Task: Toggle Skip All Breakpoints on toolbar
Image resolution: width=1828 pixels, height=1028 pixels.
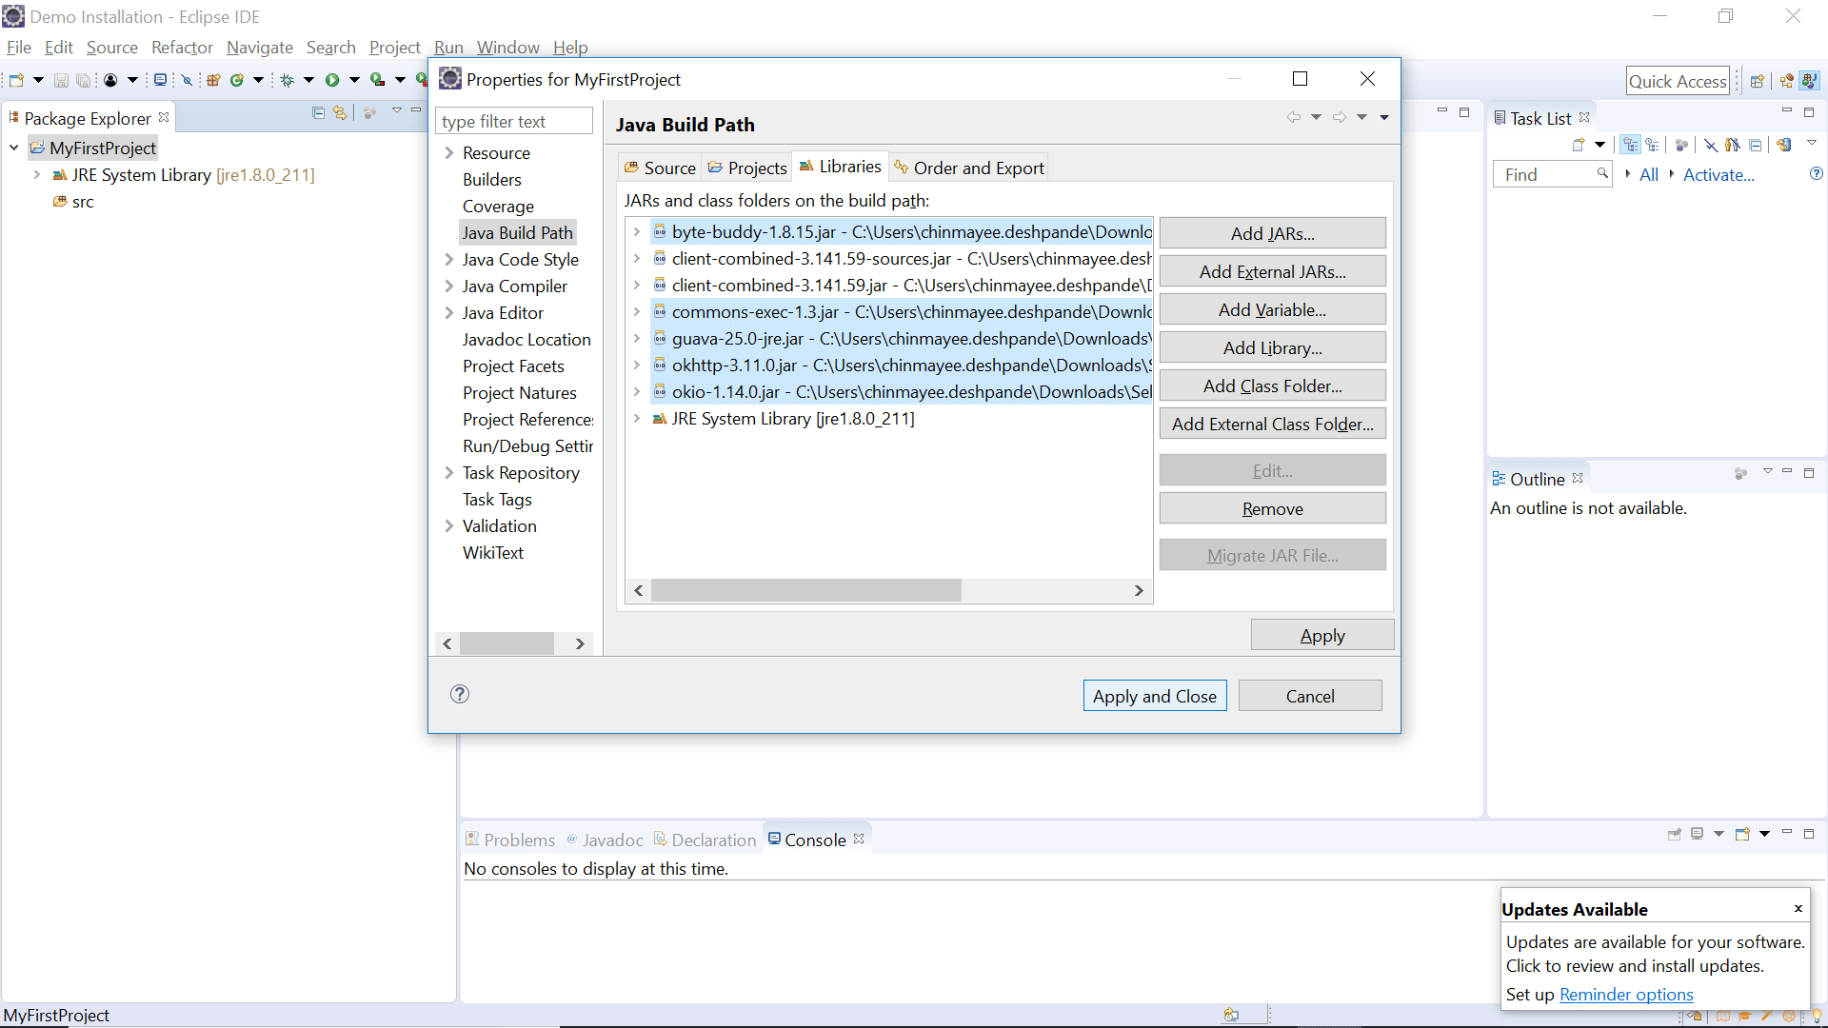Action: [187, 80]
